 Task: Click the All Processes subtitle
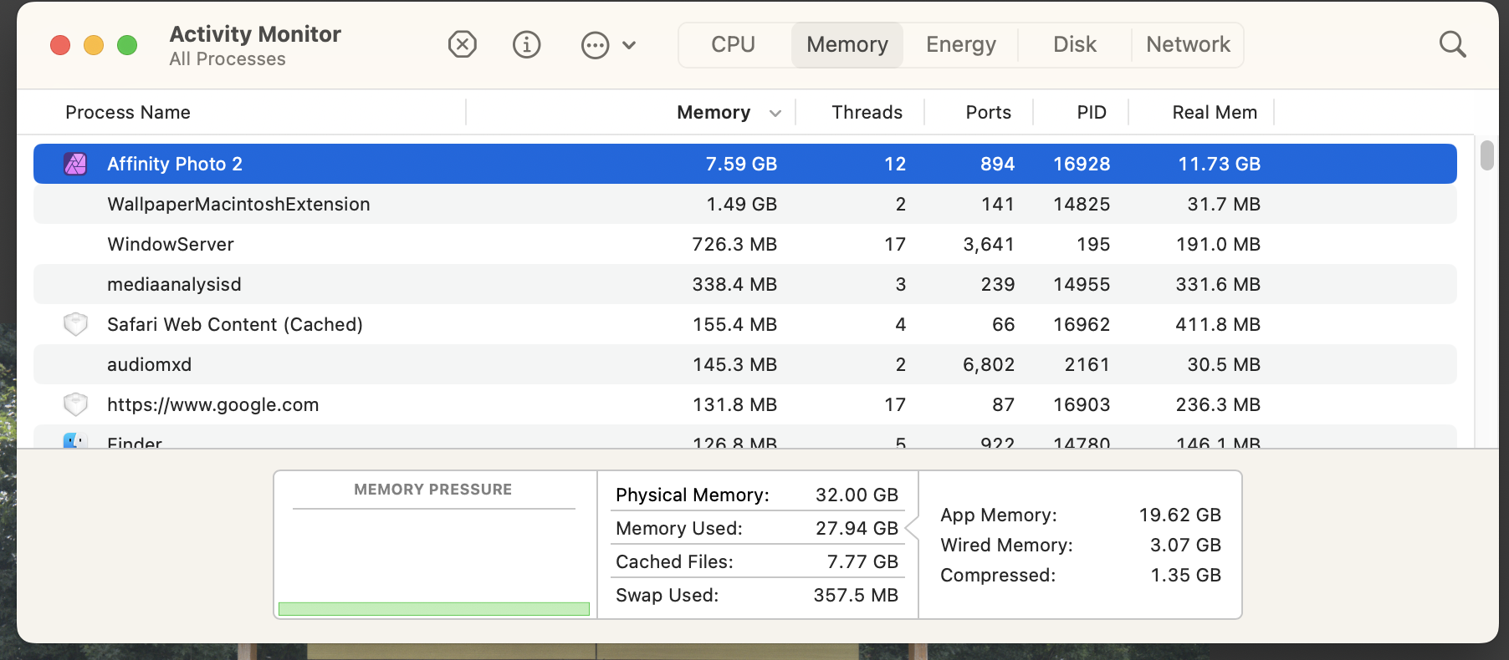228,59
